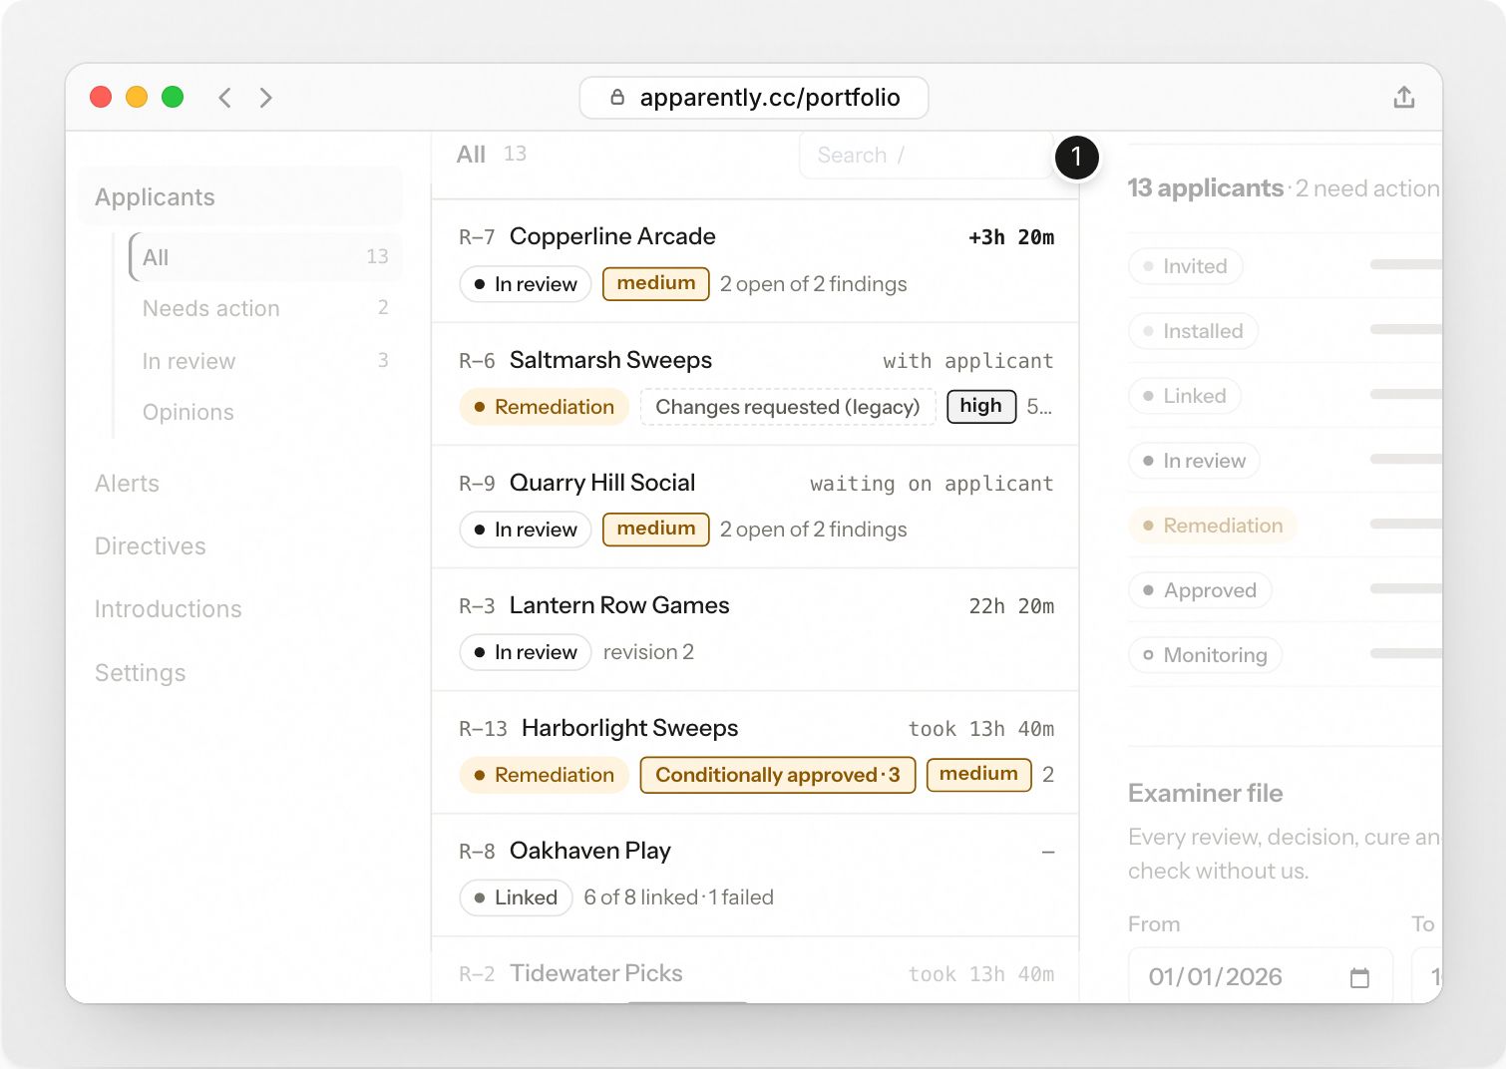
Task: Focus the Search field above the applicant list
Action: point(926,156)
